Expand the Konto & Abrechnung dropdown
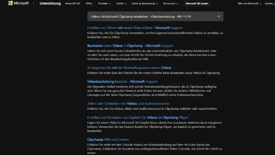This screenshot has height=155, width=275. point(145,3)
